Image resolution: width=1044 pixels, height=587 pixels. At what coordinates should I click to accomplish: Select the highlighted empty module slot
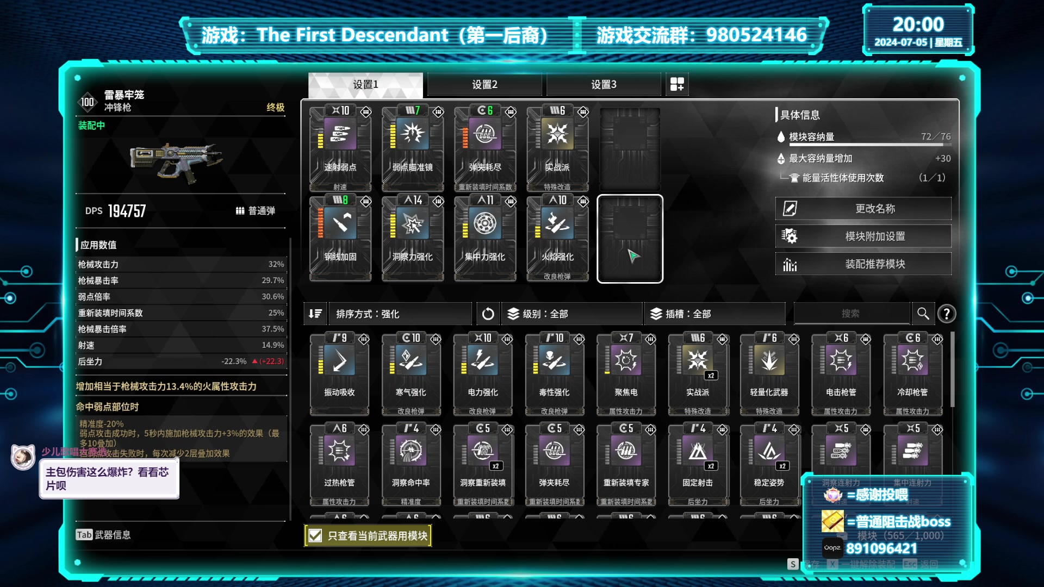pos(630,239)
